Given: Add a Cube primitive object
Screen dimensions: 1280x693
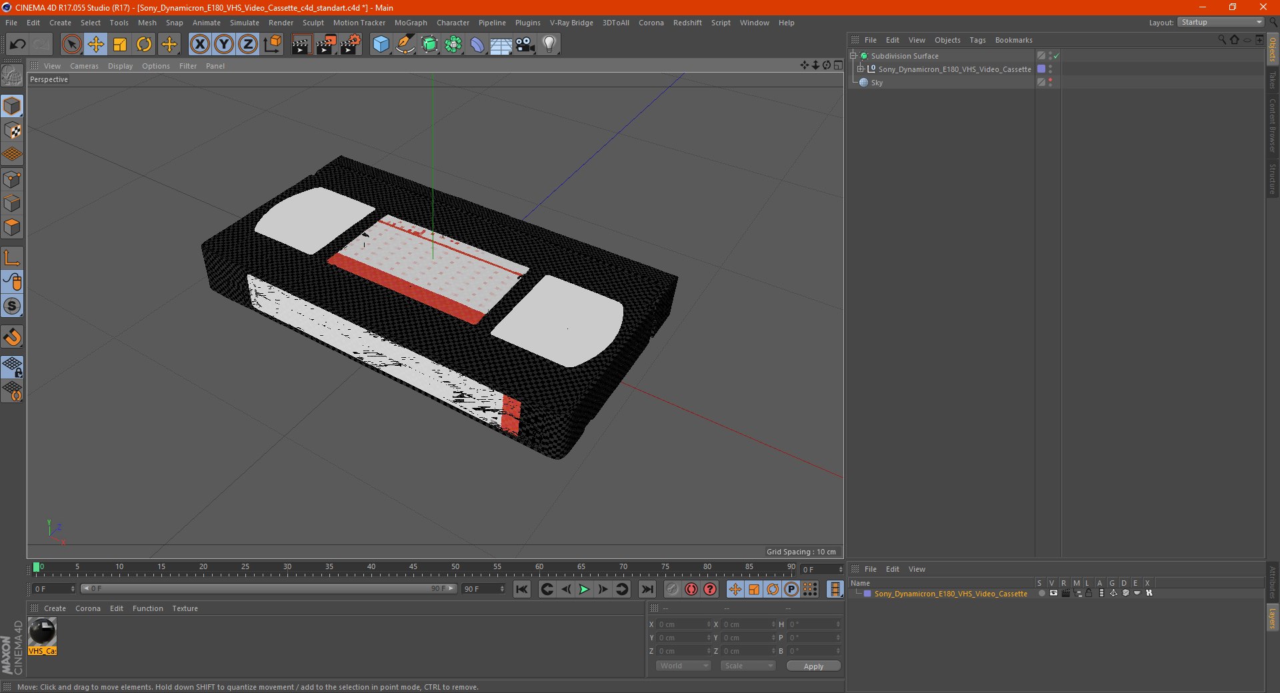Looking at the screenshot, I should coord(381,45).
